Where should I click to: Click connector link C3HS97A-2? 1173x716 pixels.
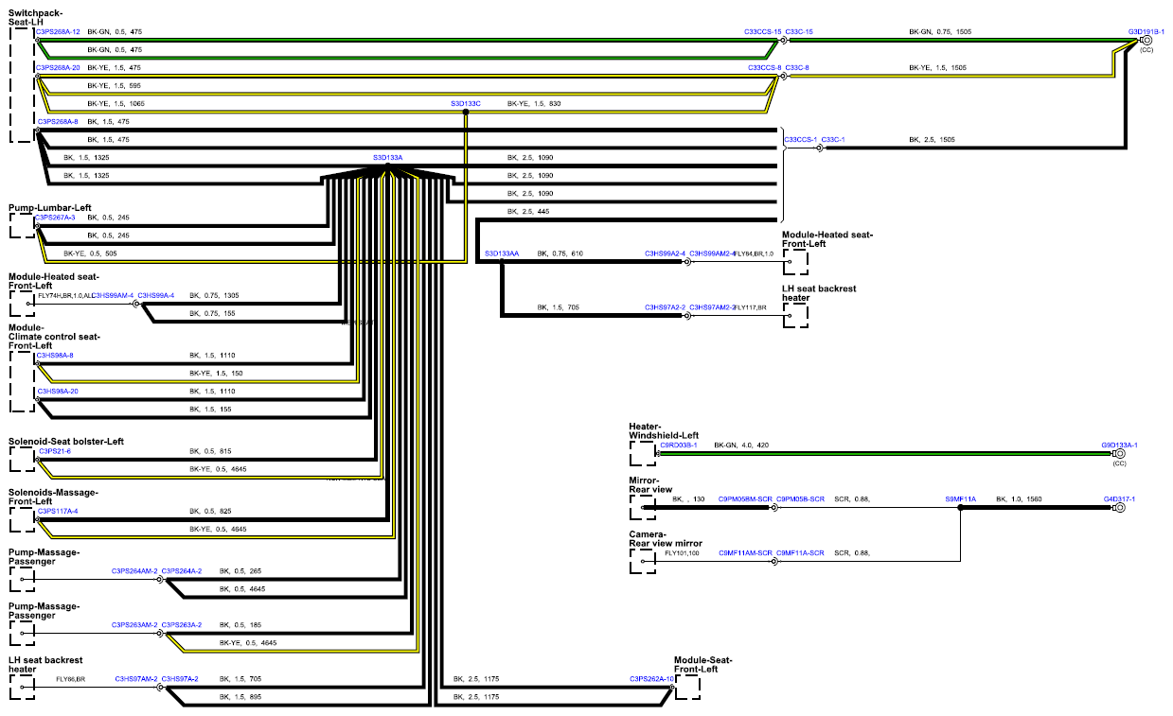180,679
